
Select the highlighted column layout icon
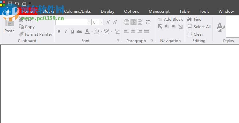tap(133, 22)
